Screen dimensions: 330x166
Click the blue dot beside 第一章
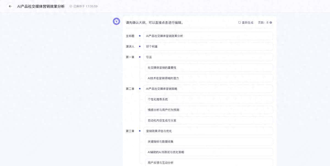[x=140, y=57]
